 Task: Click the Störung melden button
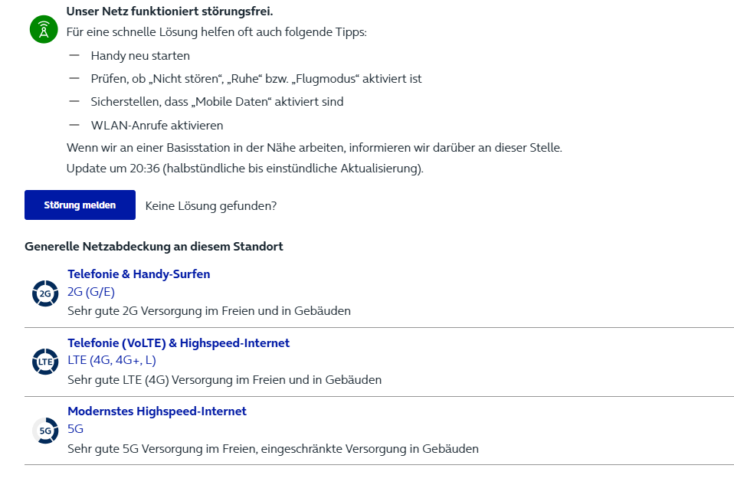(x=80, y=205)
